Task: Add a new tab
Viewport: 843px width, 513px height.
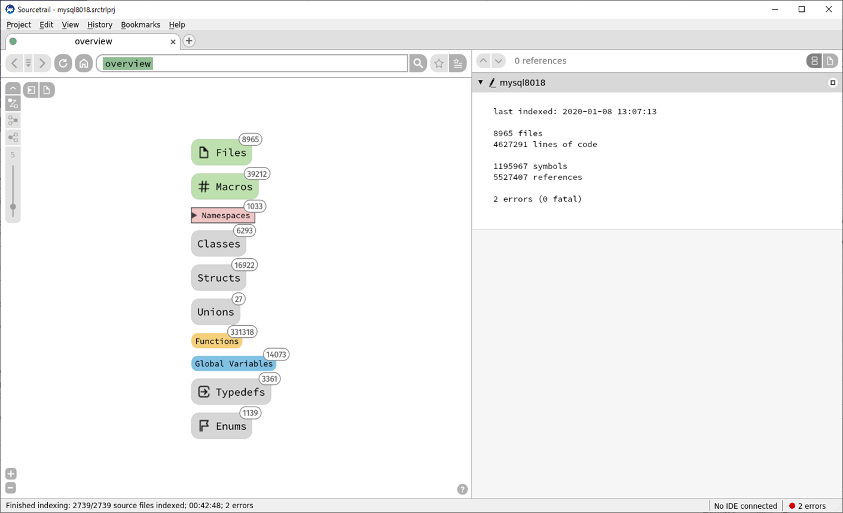Action: (x=189, y=41)
